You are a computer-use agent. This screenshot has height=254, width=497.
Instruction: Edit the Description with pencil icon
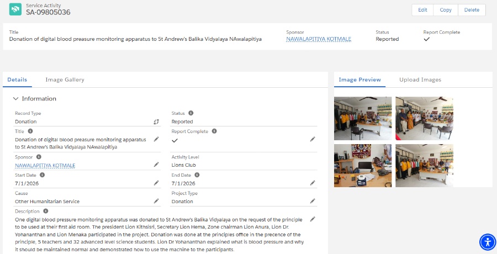(x=313, y=219)
